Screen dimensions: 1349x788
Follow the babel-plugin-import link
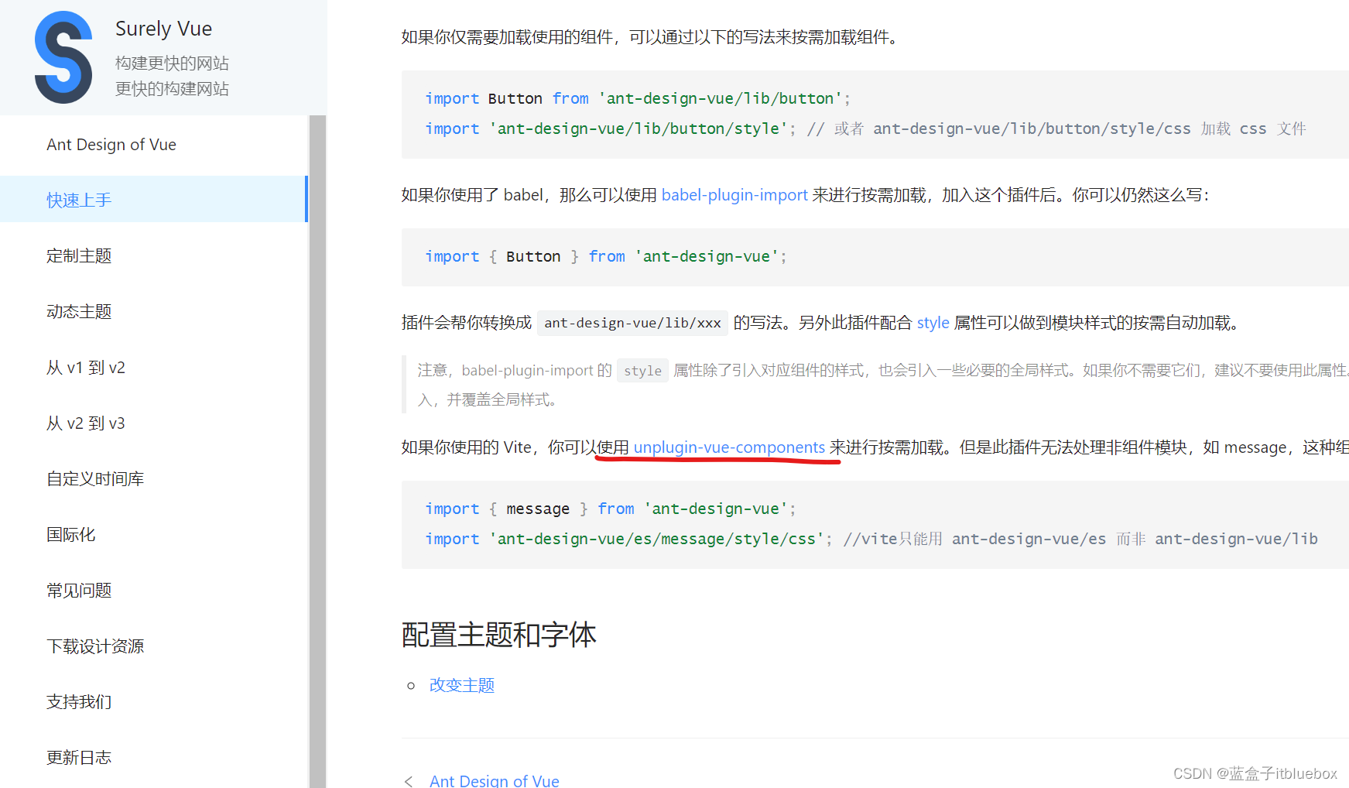(x=734, y=195)
